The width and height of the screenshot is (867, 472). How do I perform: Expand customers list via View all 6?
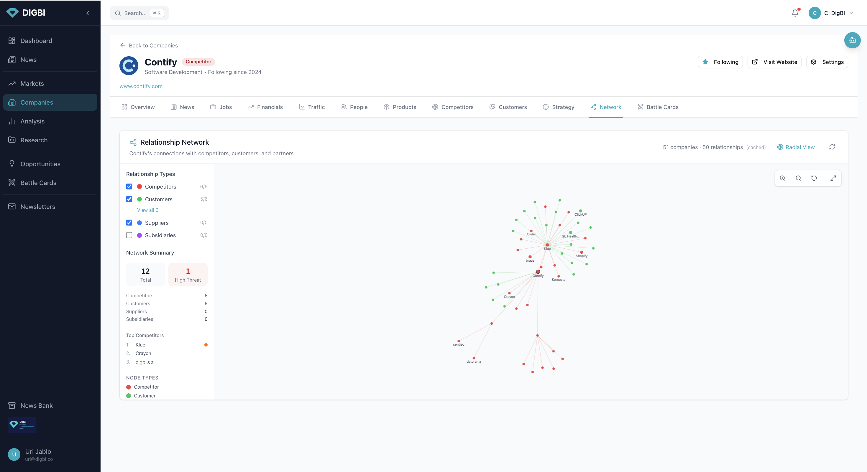coord(147,210)
